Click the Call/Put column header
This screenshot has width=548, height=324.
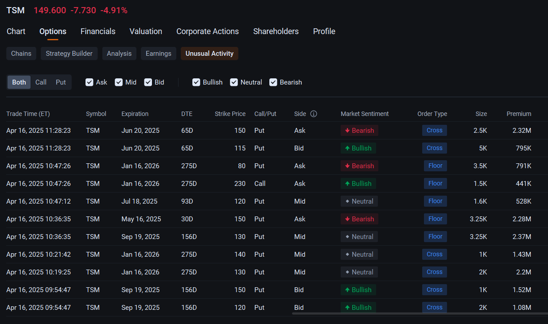click(265, 114)
